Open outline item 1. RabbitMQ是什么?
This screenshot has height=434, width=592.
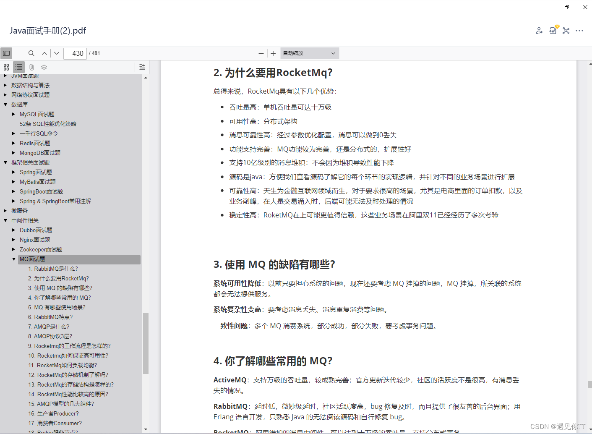coord(53,269)
